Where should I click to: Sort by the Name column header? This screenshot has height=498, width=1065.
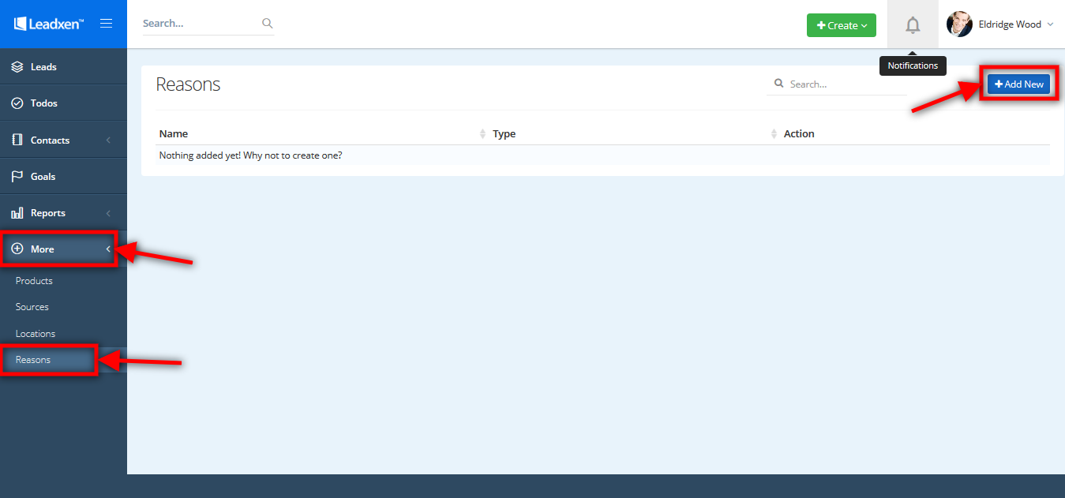tap(174, 133)
